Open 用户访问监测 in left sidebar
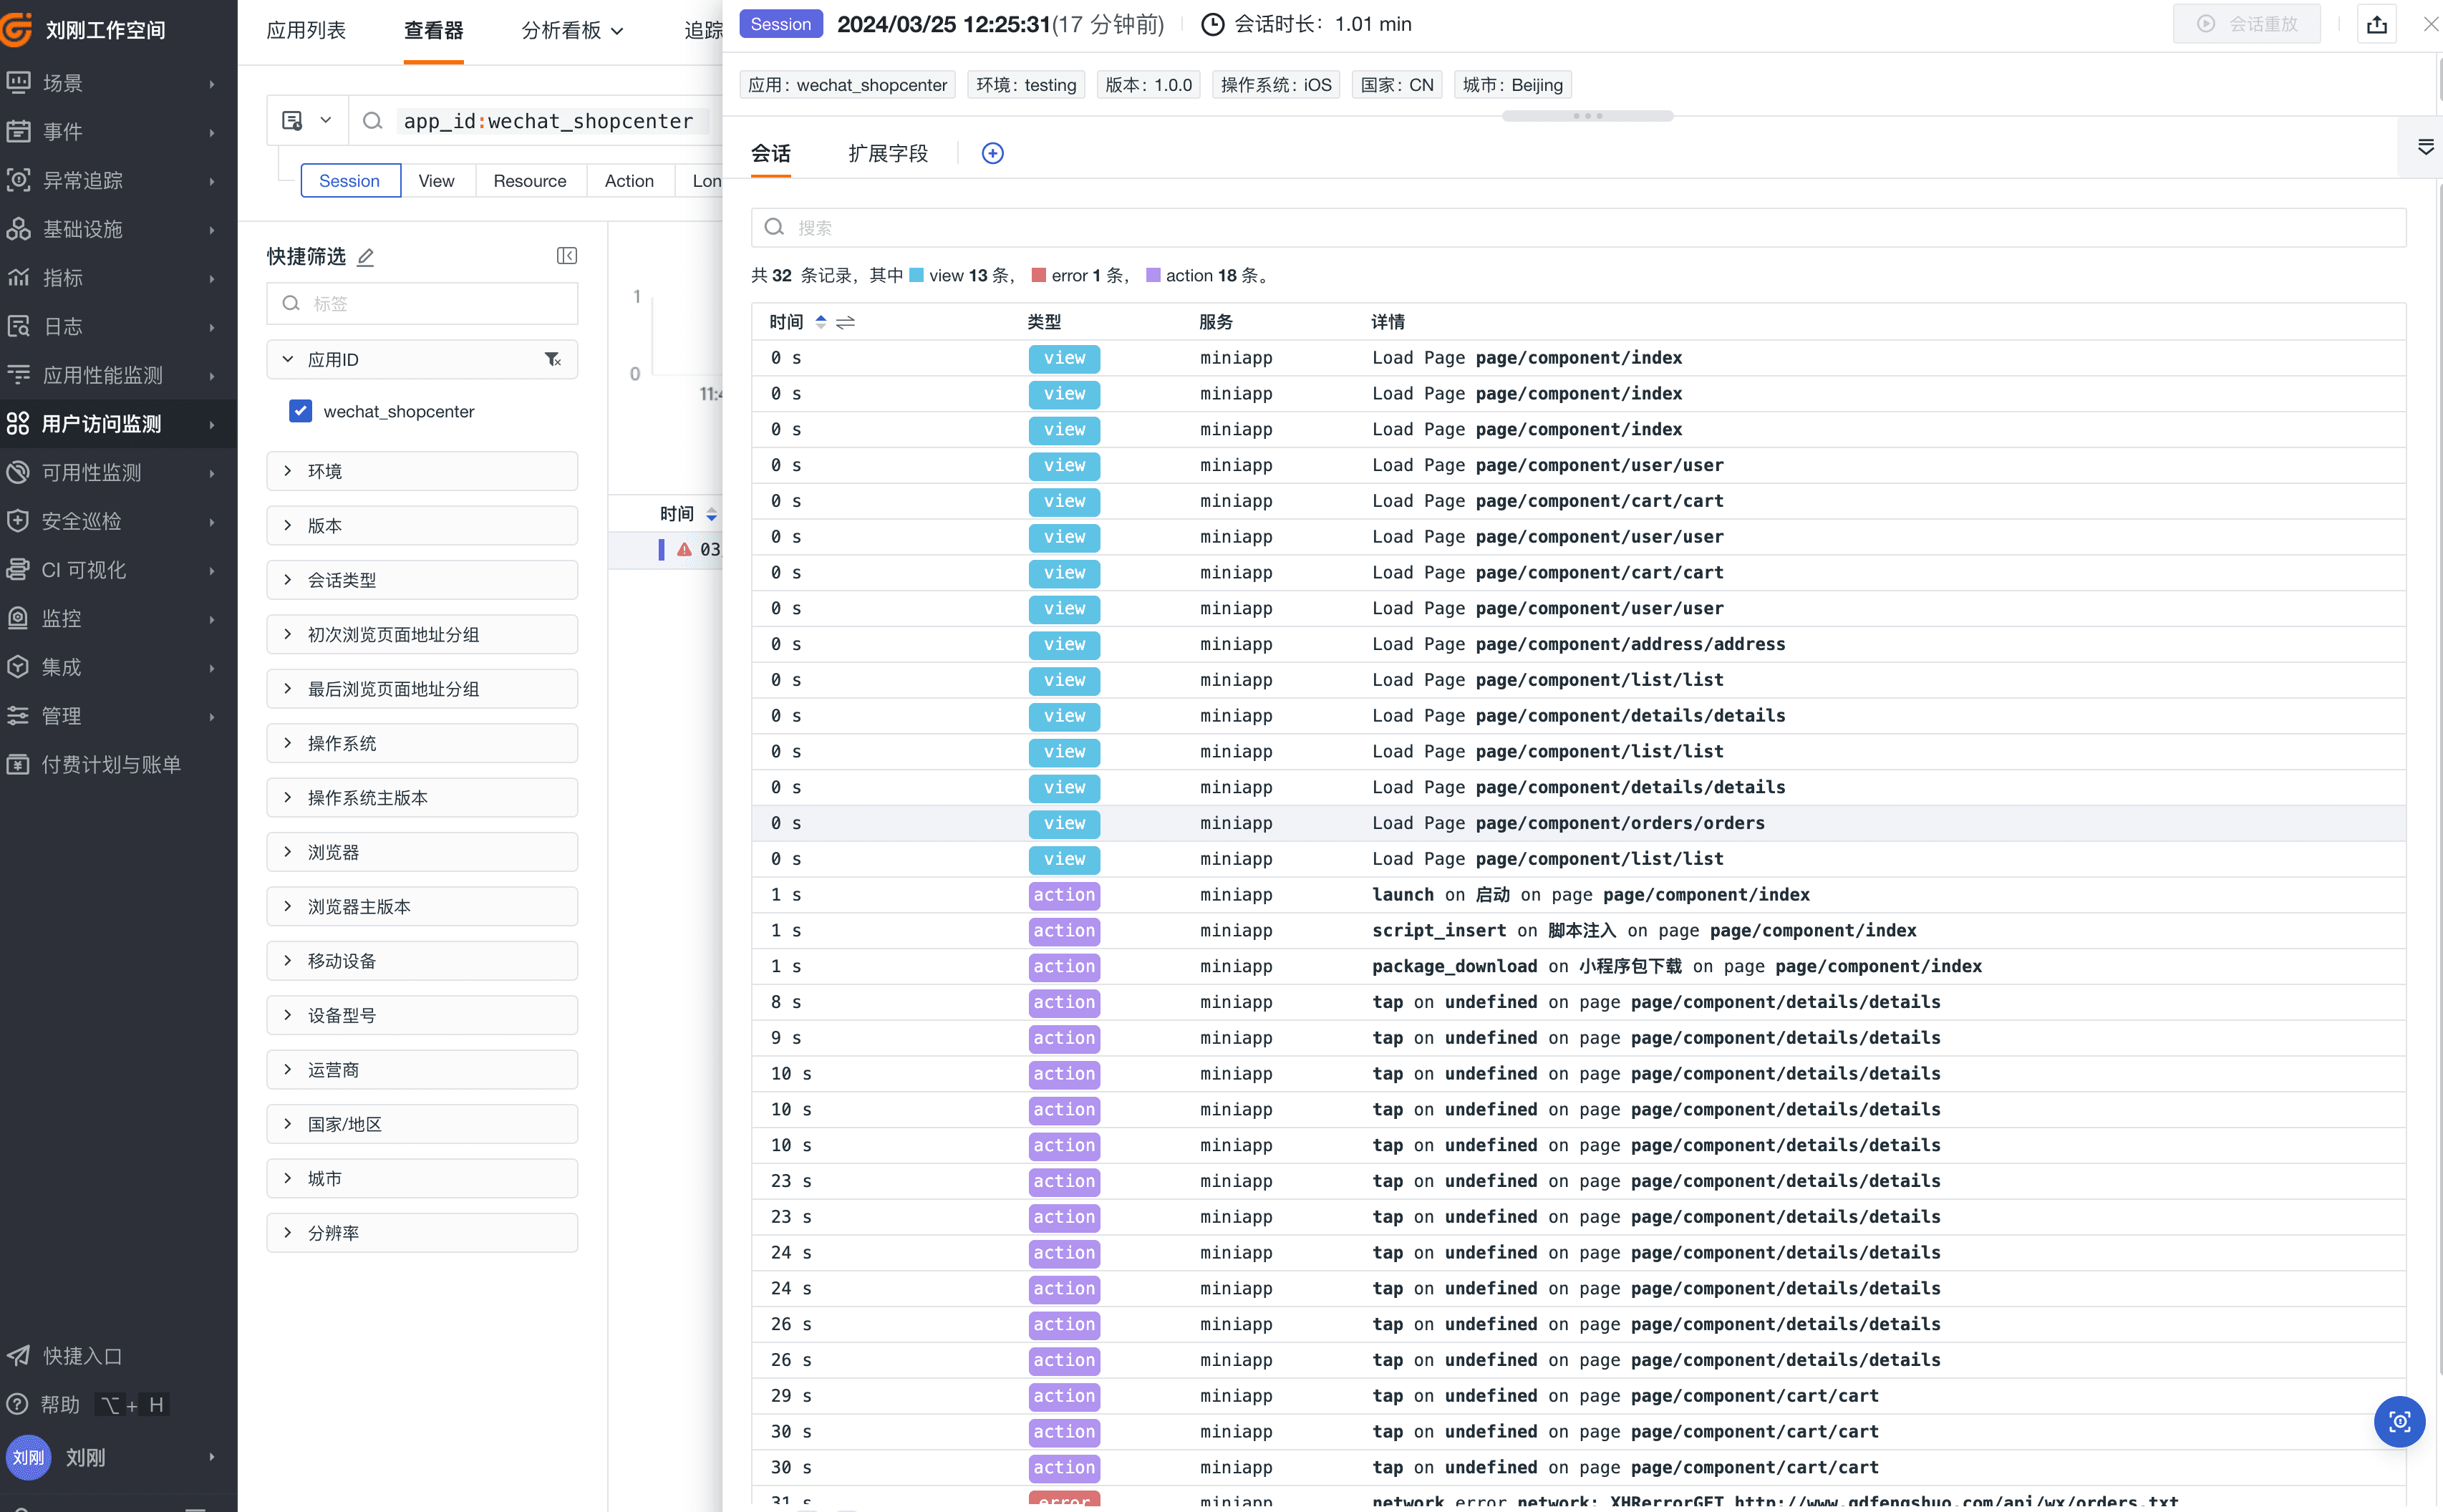Viewport: 2443px width, 1512px height. (101, 424)
